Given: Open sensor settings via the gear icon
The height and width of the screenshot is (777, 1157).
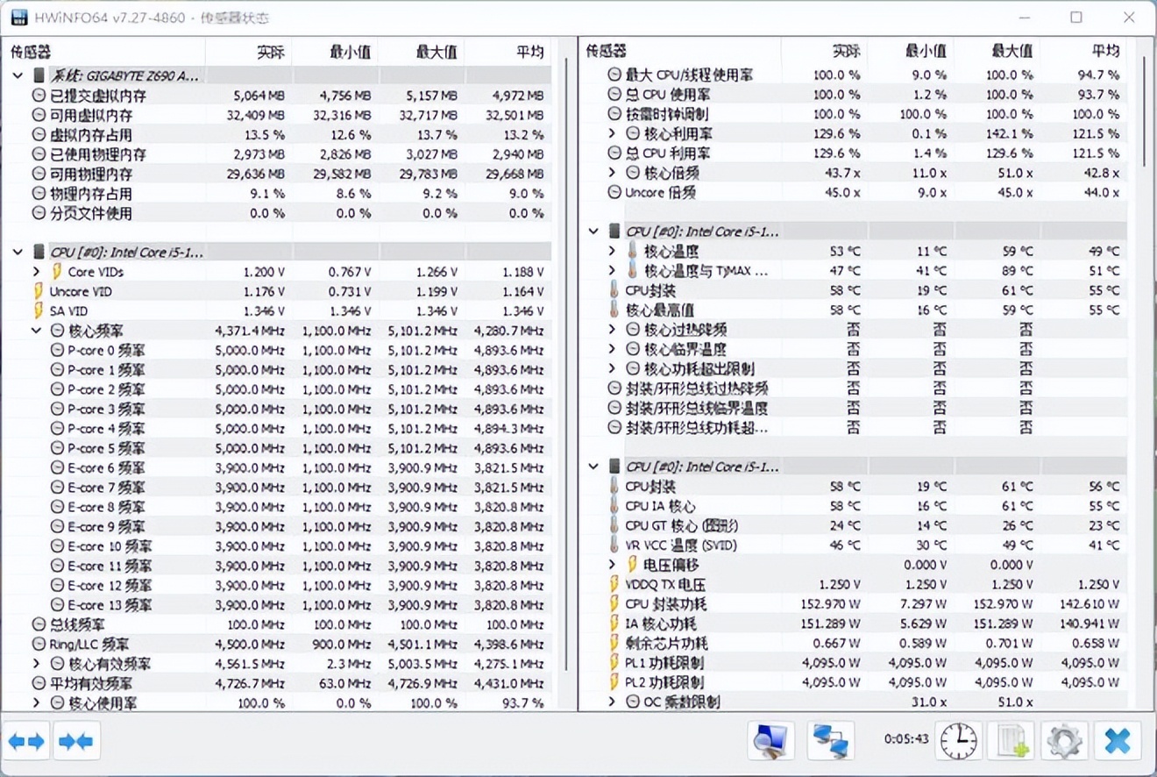Looking at the screenshot, I should [x=1063, y=741].
